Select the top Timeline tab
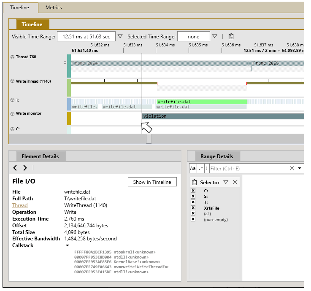This screenshot has width=311, height=291. coord(20,8)
